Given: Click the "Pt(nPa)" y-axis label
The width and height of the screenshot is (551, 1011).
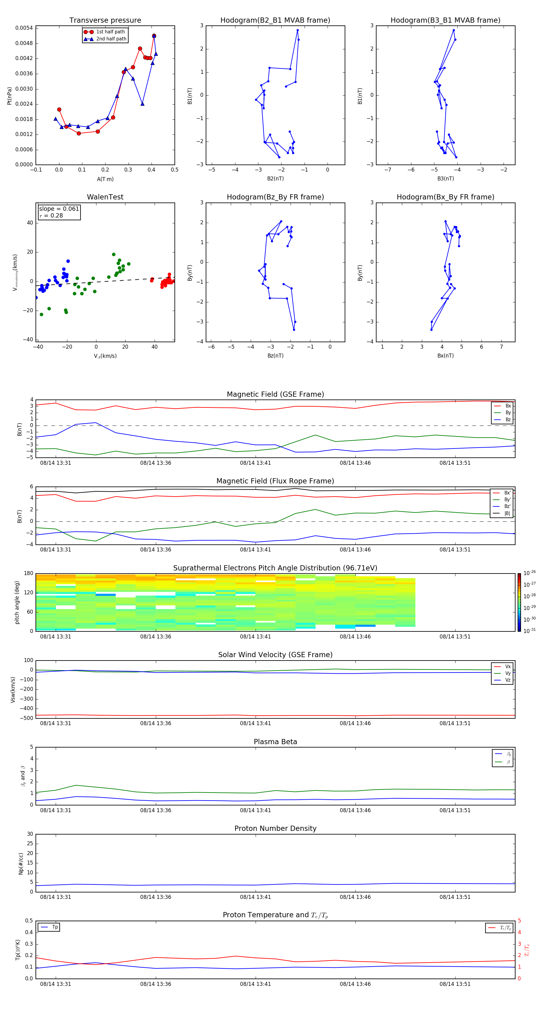Looking at the screenshot, I should click(9, 96).
